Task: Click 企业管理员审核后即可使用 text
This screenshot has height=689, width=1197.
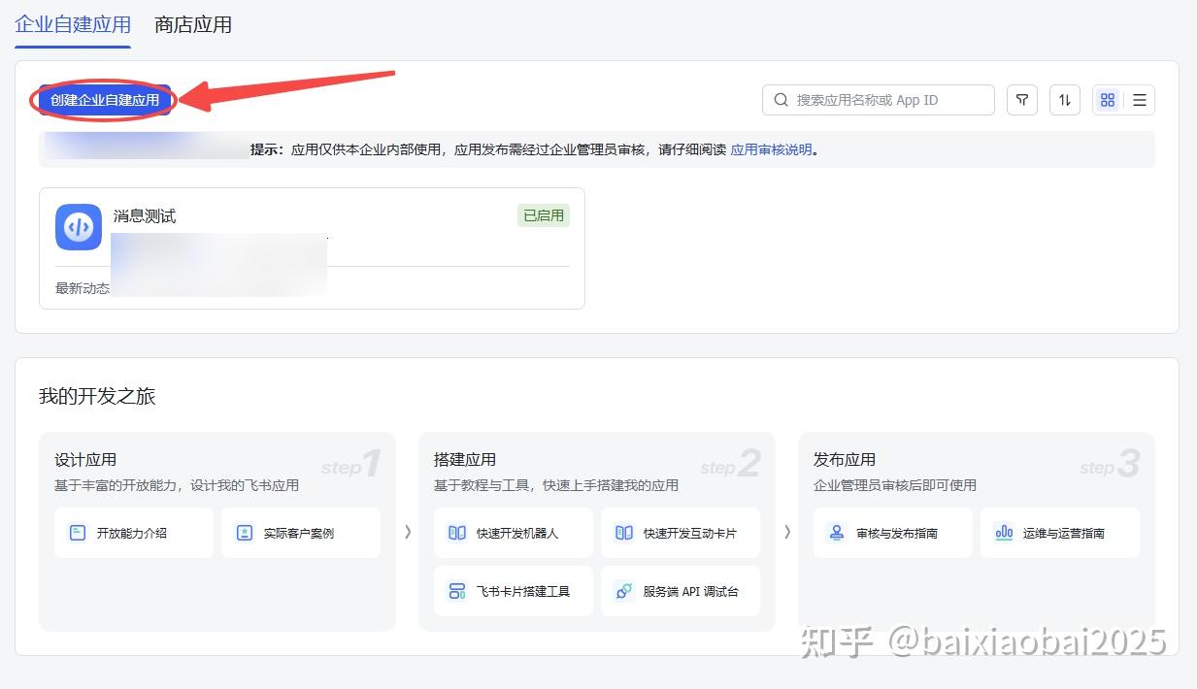Action: (895, 485)
